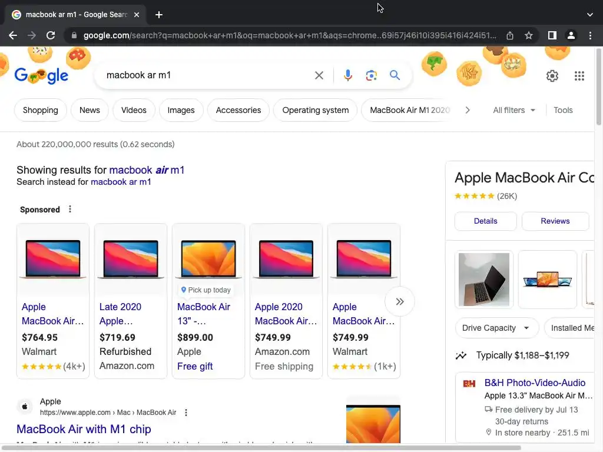603x452 pixels.
Task: Open Walmart $764.95 MacBook Air listing
Action: tap(52, 314)
